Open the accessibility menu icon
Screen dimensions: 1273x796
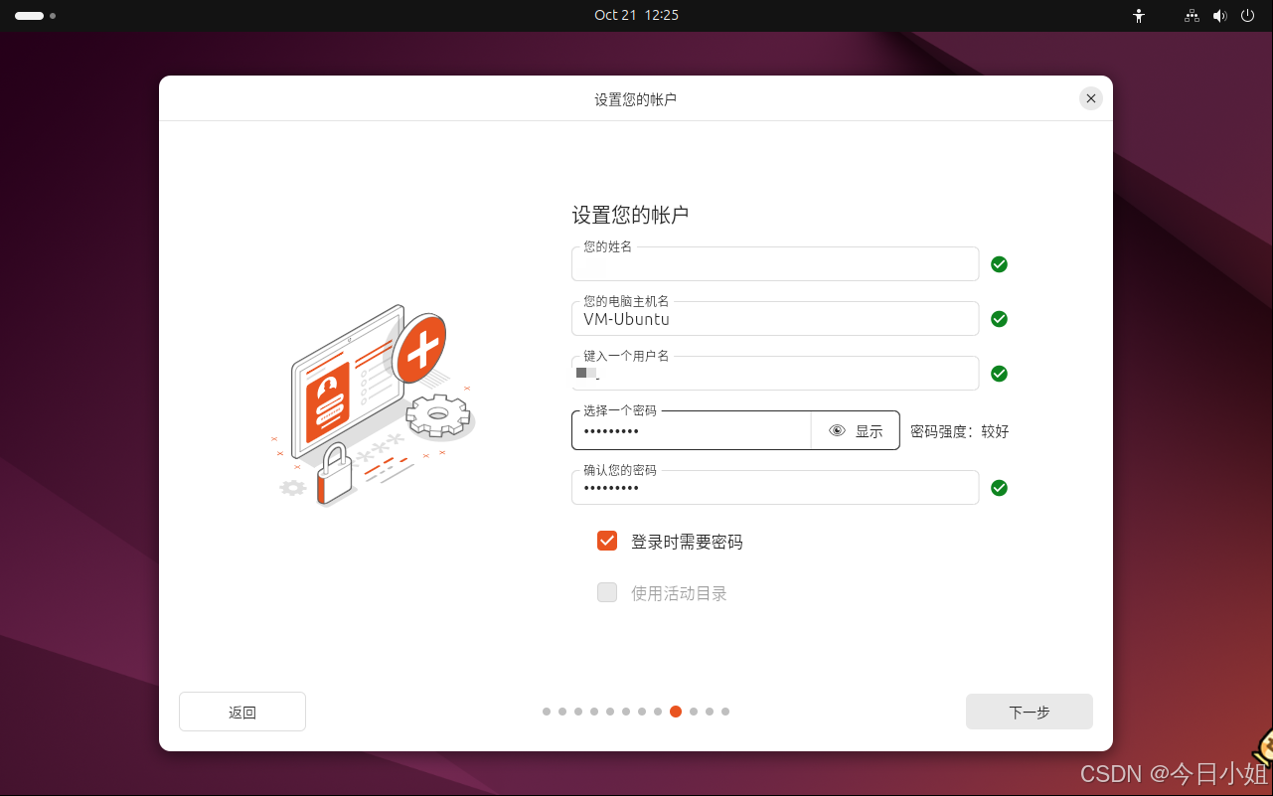point(1138,16)
